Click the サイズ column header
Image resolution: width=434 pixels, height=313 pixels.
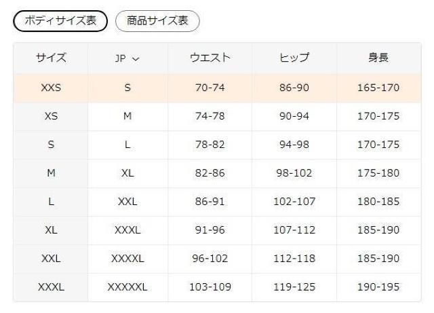tap(51, 58)
